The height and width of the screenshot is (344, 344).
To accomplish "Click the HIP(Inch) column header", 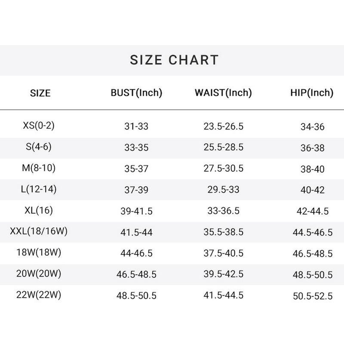I will (312, 92).
